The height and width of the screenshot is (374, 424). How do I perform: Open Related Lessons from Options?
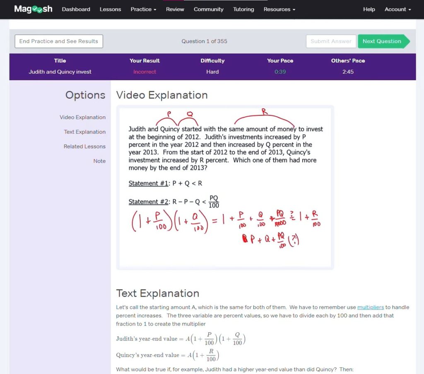pyautogui.click(x=84, y=146)
